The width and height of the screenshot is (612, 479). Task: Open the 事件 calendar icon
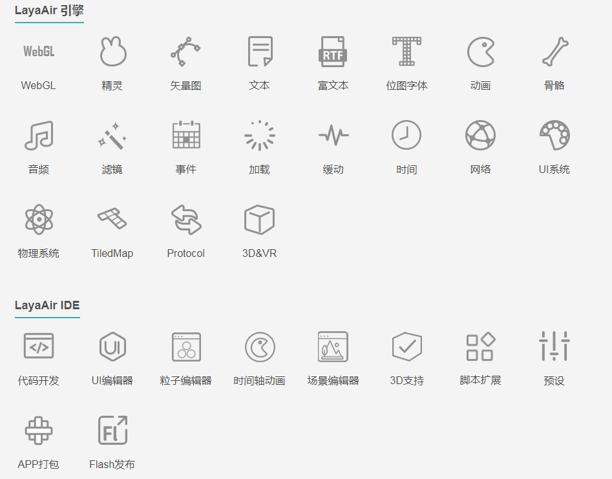pos(186,135)
